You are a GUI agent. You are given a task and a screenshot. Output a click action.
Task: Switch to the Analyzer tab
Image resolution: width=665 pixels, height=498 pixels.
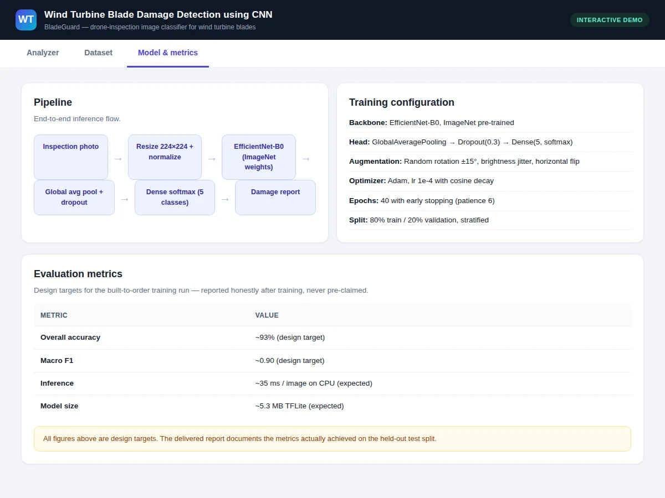pos(43,53)
